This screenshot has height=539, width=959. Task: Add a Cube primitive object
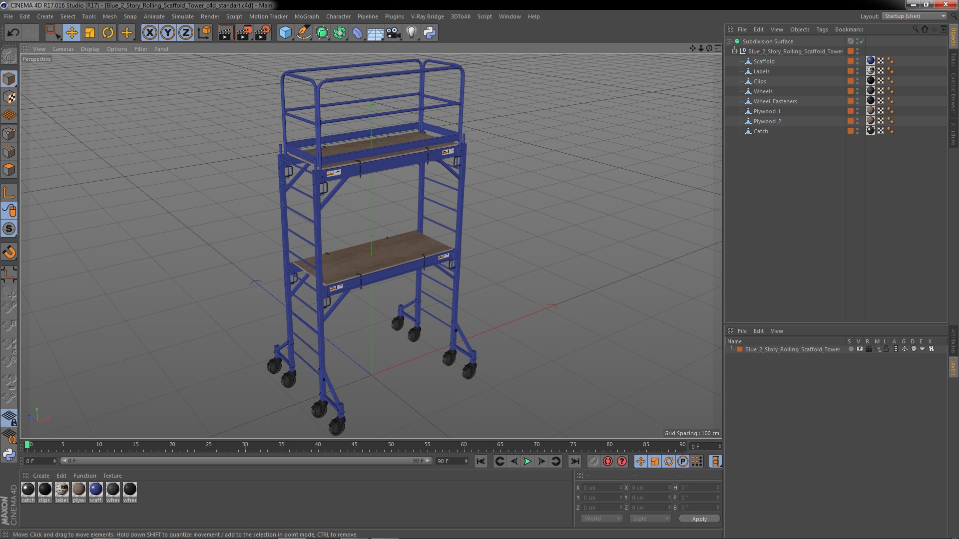click(x=285, y=33)
